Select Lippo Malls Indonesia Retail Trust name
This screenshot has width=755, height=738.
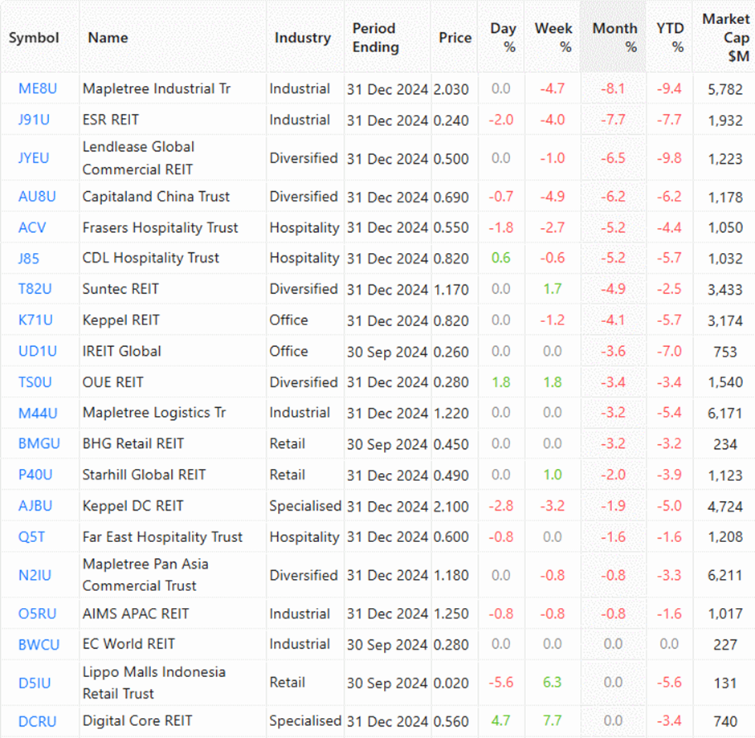(x=154, y=683)
